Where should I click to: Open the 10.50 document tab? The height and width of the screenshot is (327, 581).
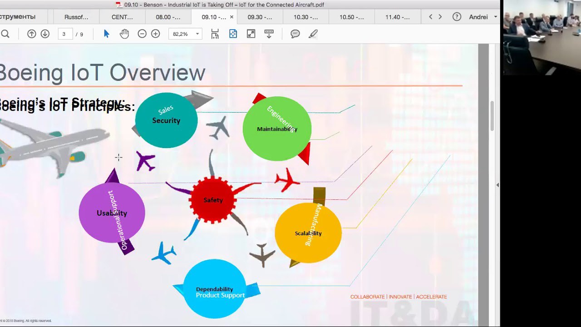coord(352,17)
